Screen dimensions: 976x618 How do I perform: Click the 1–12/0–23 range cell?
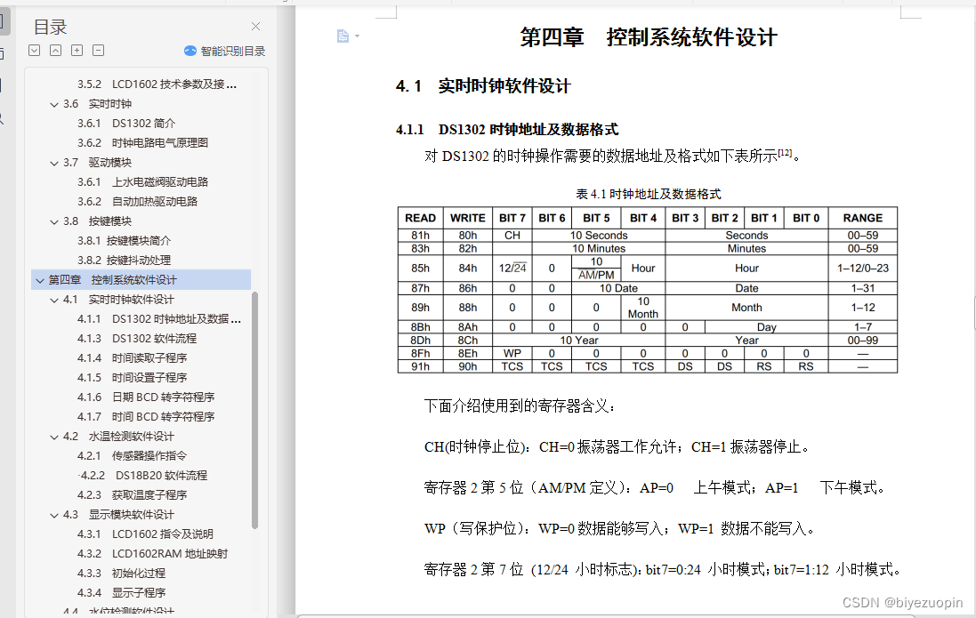coord(863,269)
